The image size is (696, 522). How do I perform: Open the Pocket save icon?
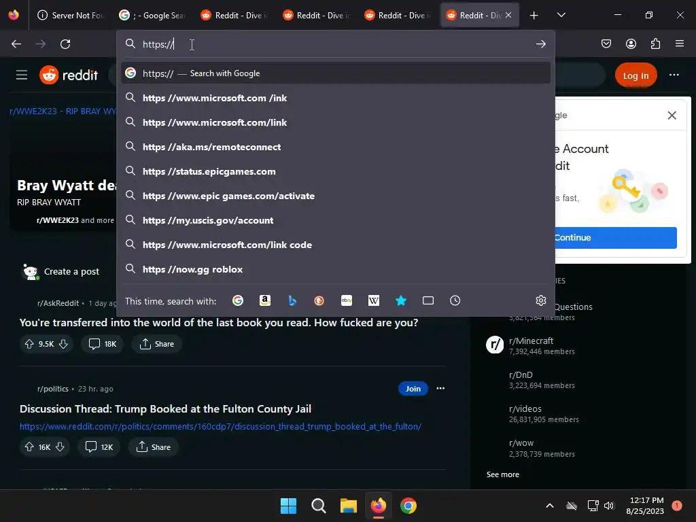(x=606, y=43)
